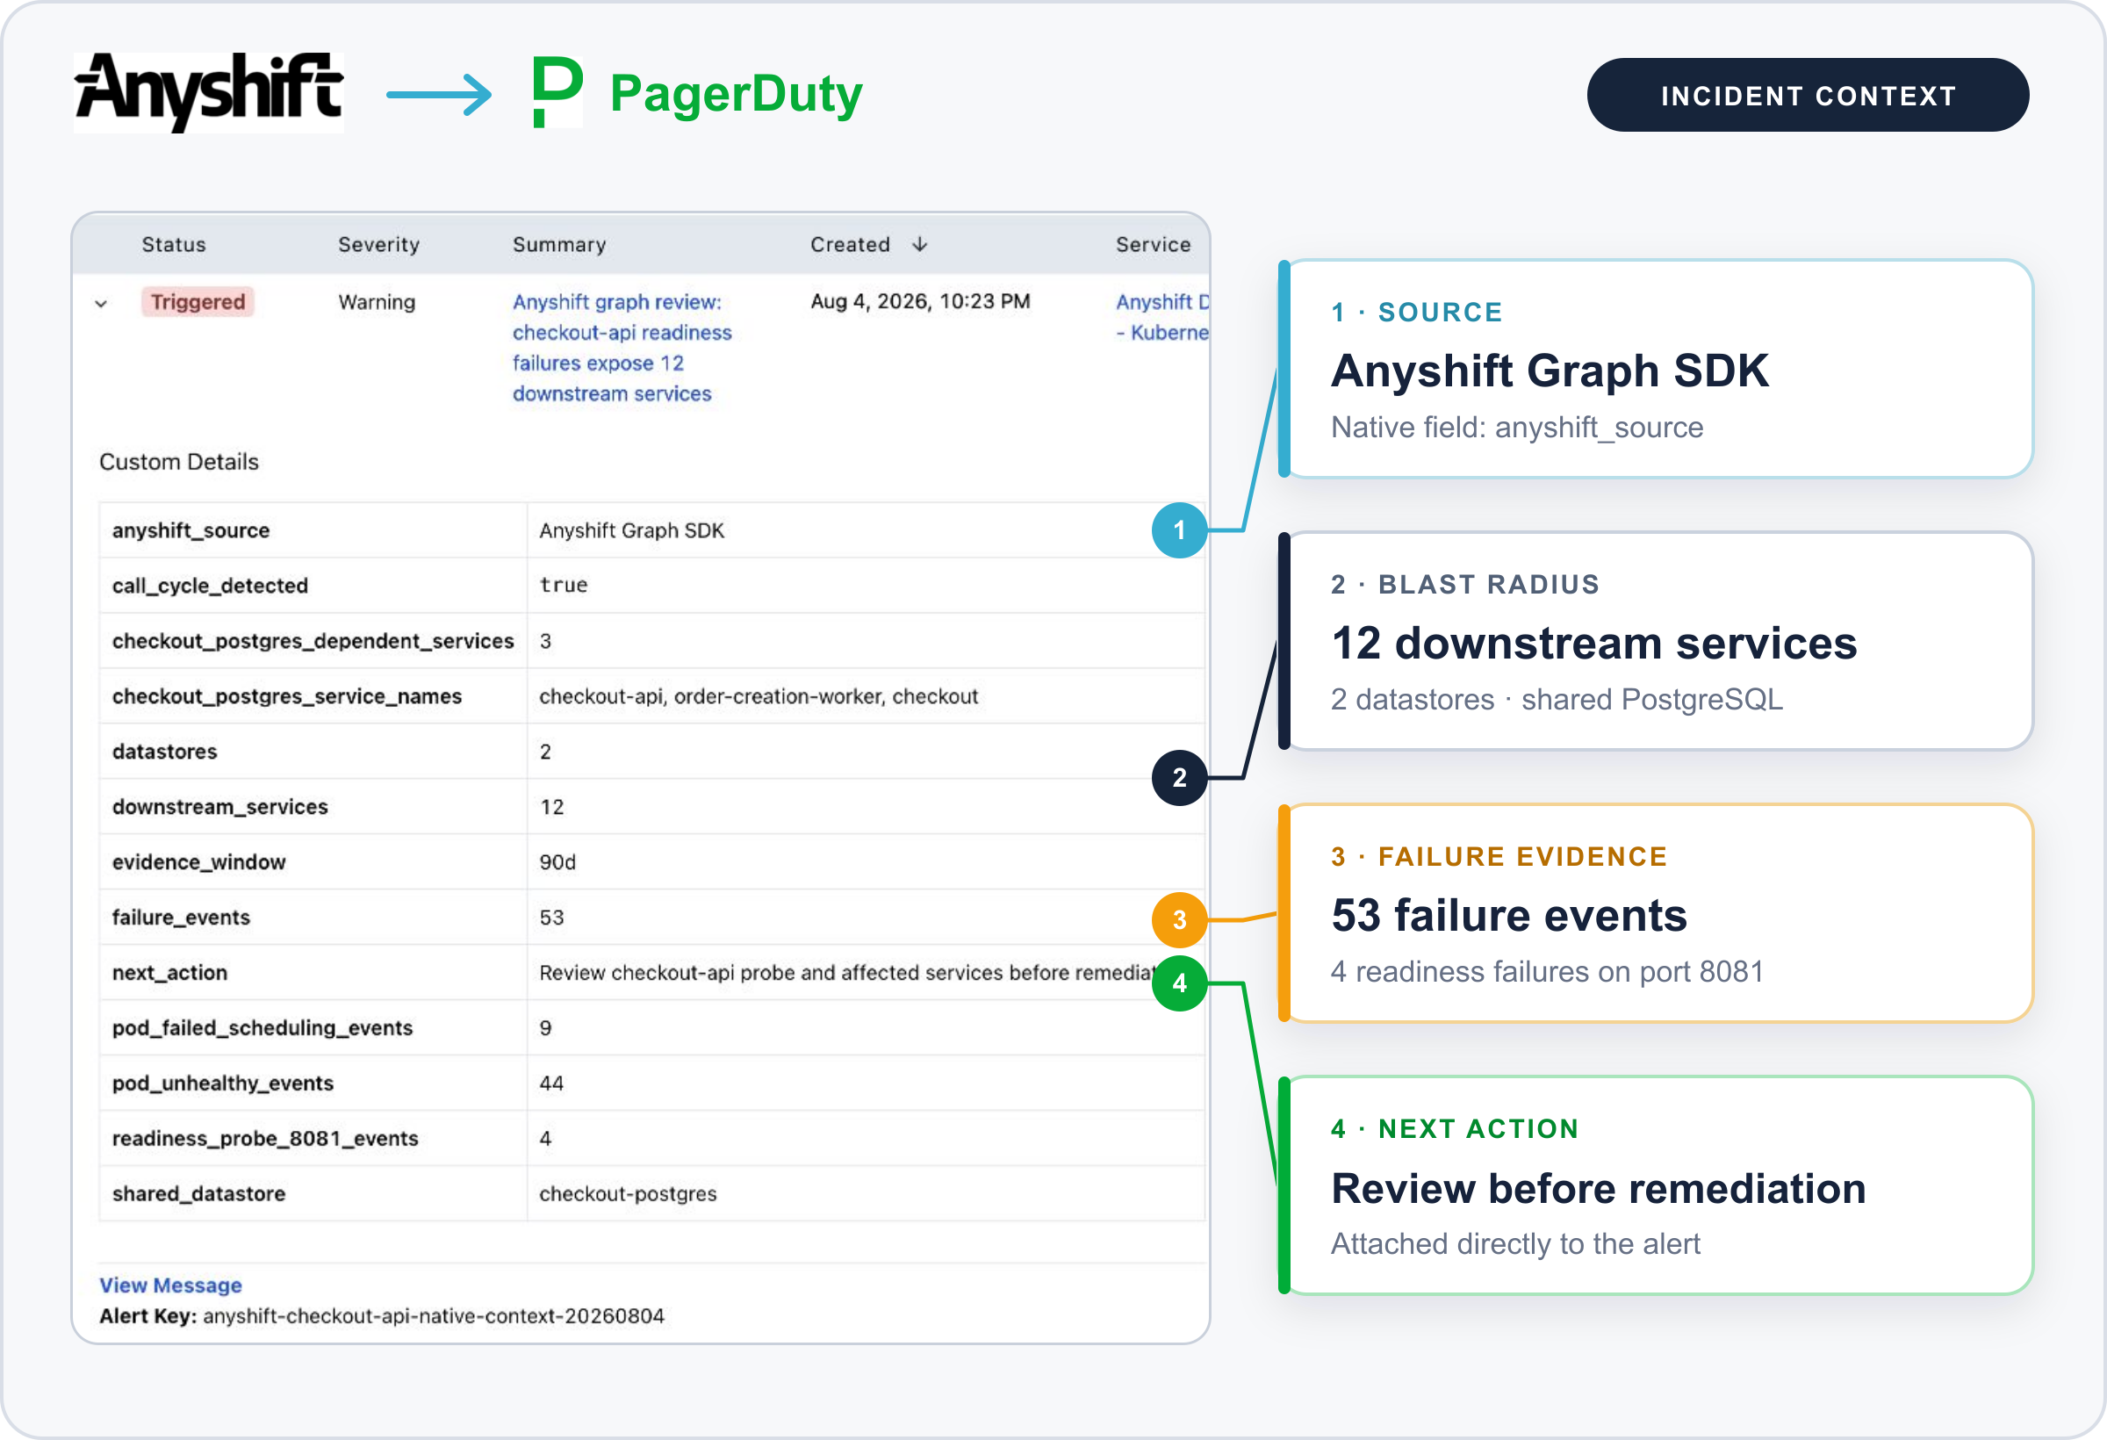2107x1440 pixels.
Task: Click the next_action field name
Action: [169, 973]
